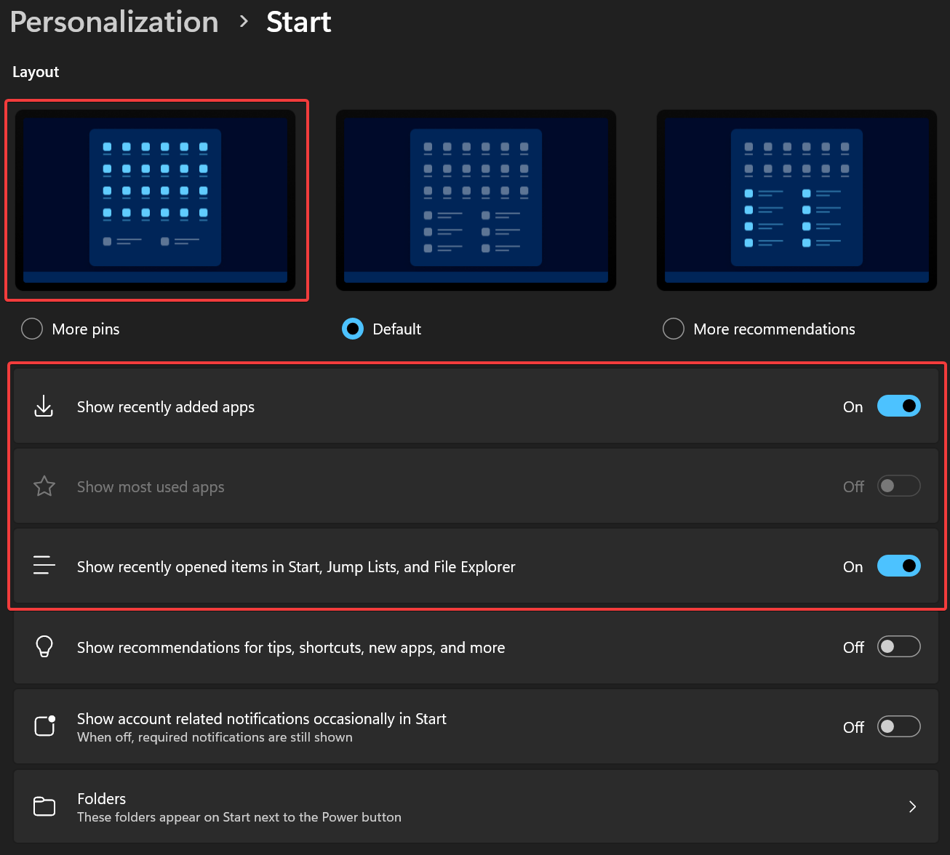Viewport: 950px width, 855px height.
Task: Click the Off status of recommendations row
Action: 854,647
